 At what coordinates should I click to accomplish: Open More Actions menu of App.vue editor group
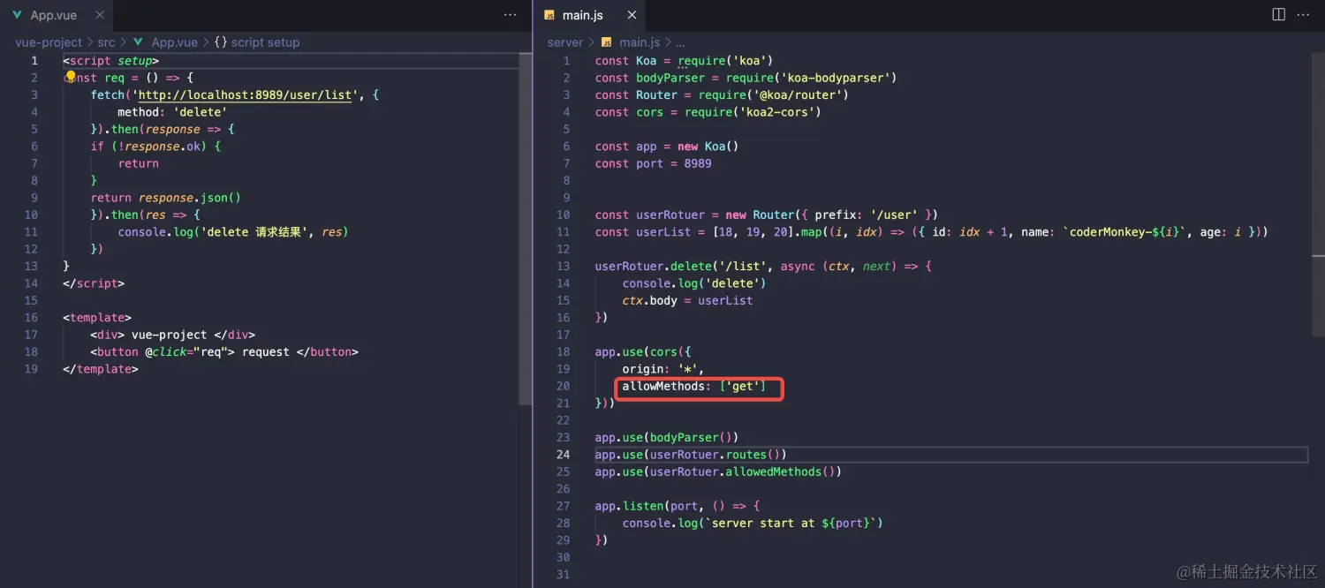[511, 15]
